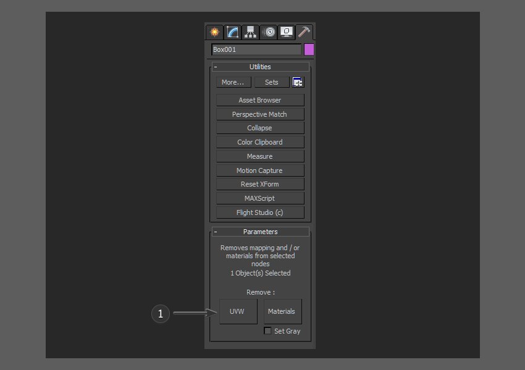This screenshot has width=525, height=370.
Task: Click the Sets button
Action: pyautogui.click(x=272, y=82)
